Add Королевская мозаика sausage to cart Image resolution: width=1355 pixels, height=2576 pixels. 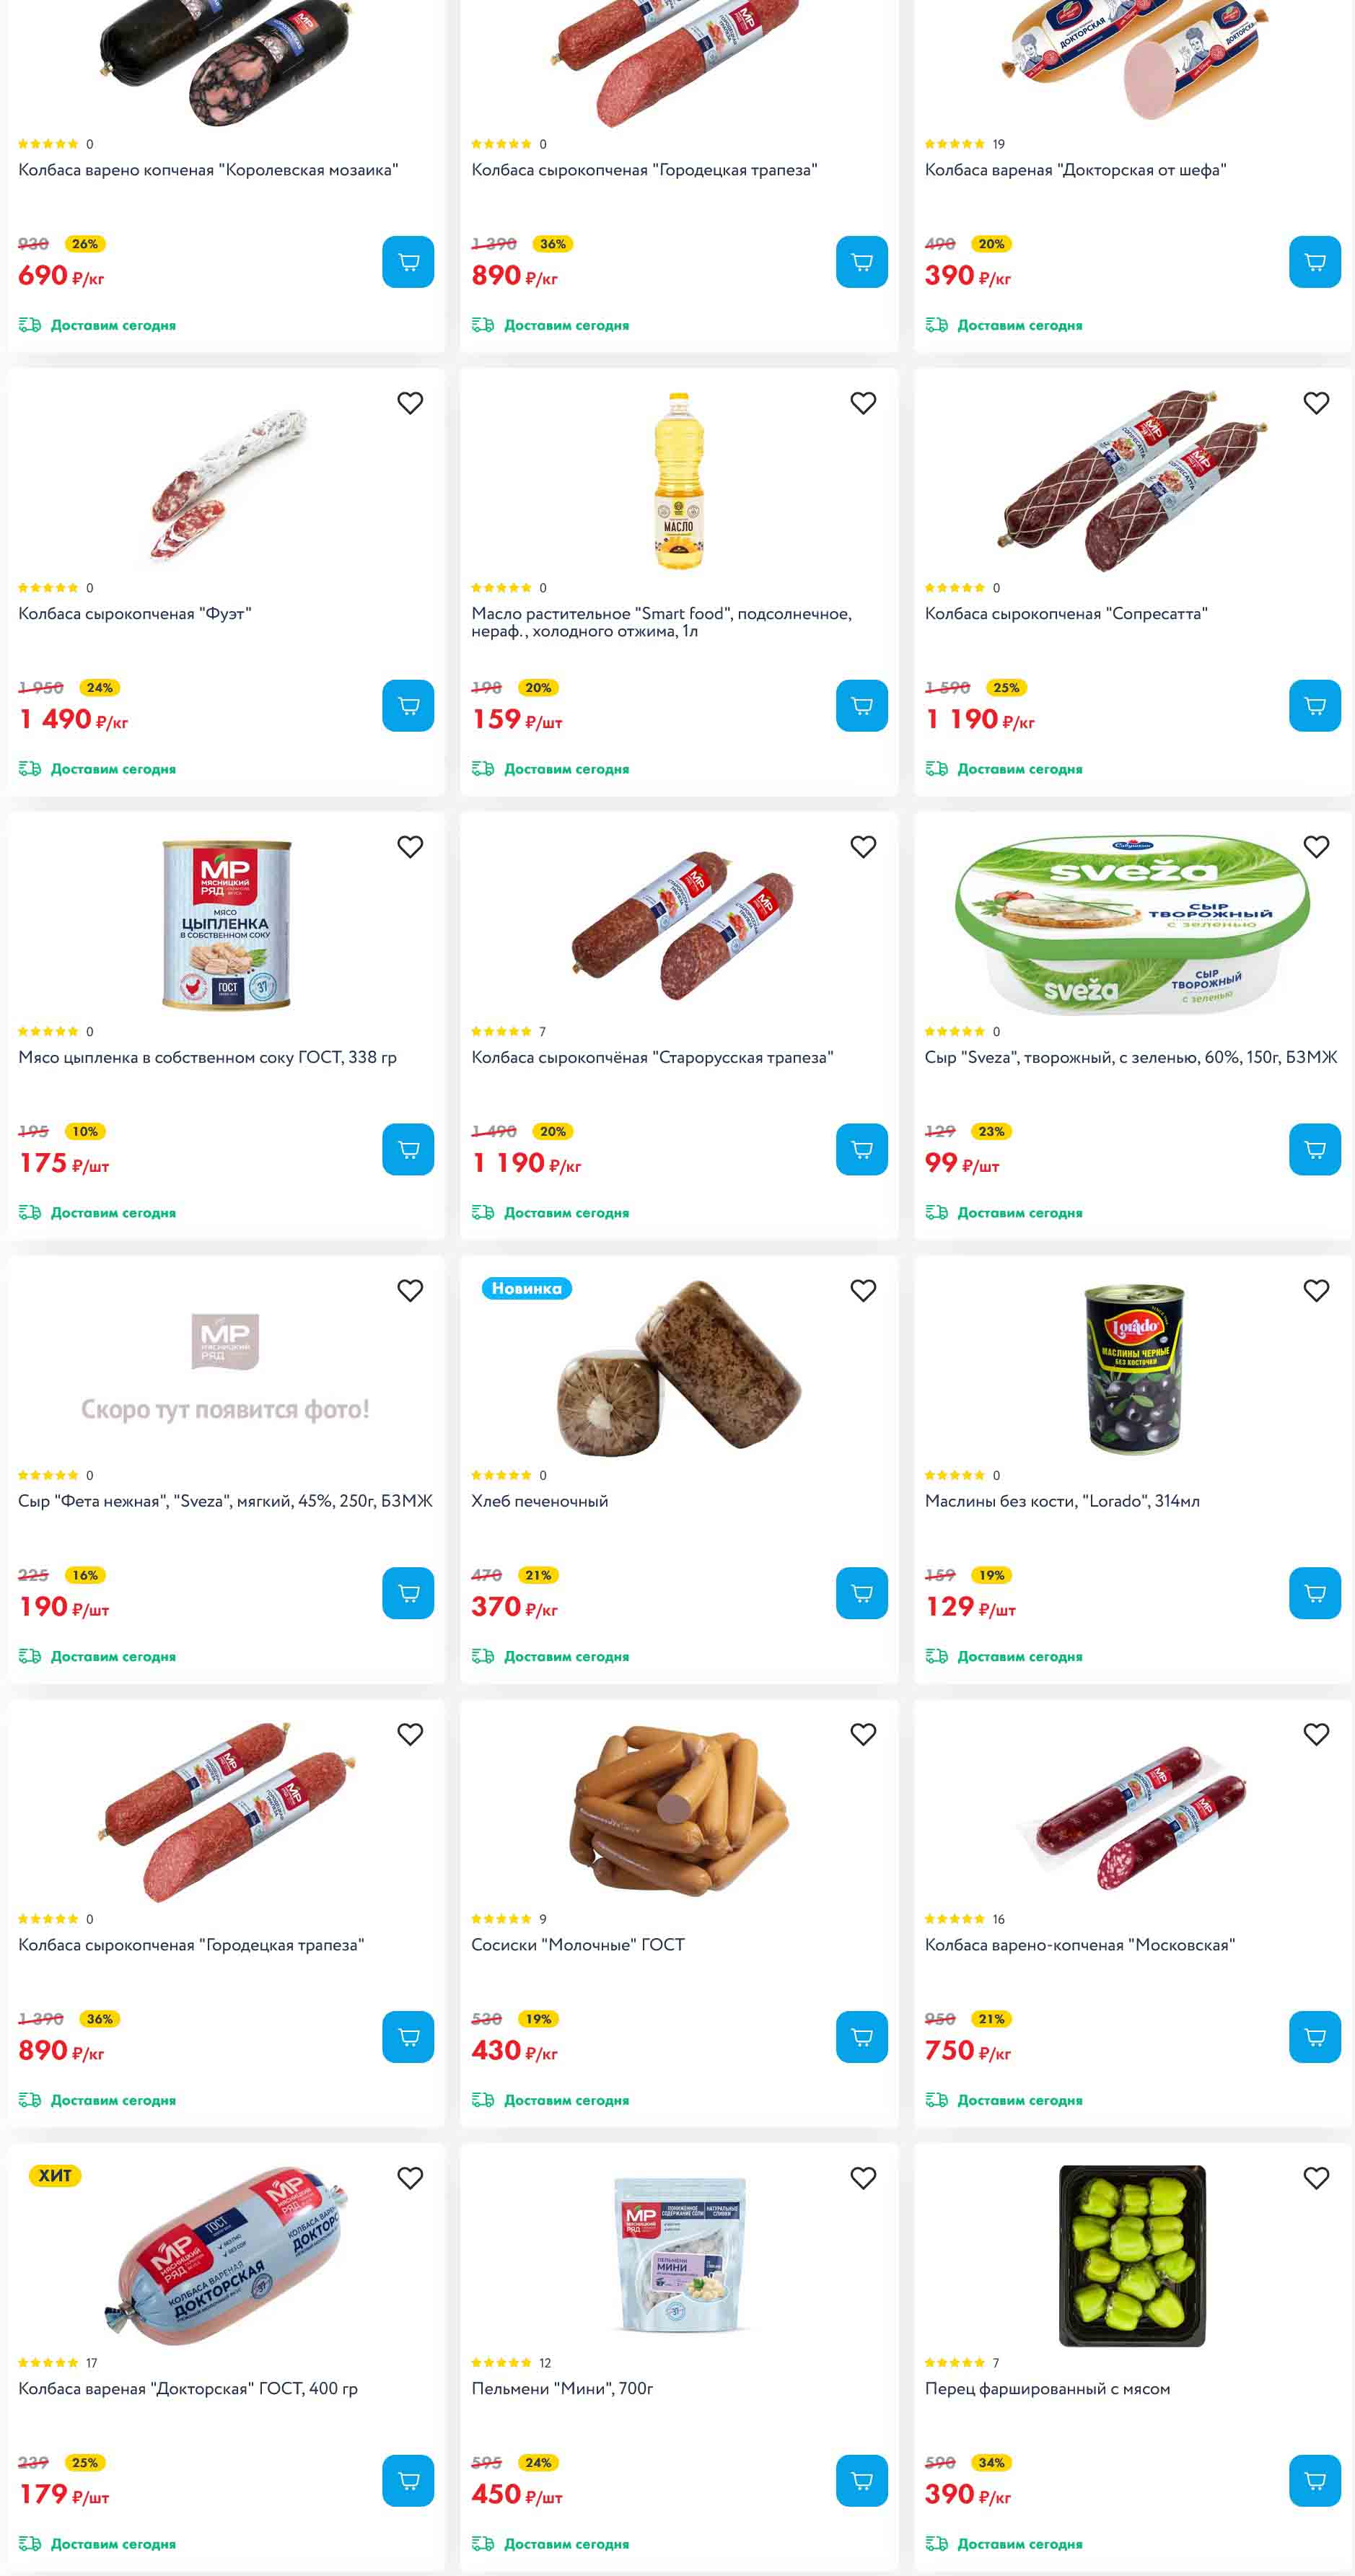(408, 262)
